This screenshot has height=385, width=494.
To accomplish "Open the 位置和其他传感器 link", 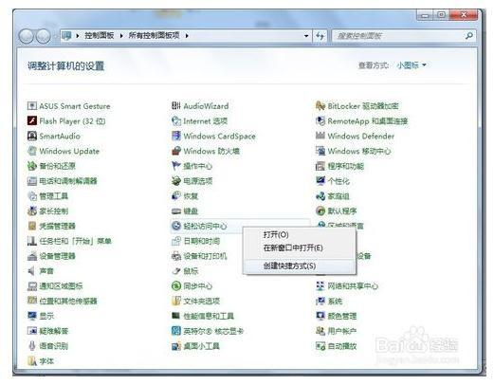I will [68, 301].
